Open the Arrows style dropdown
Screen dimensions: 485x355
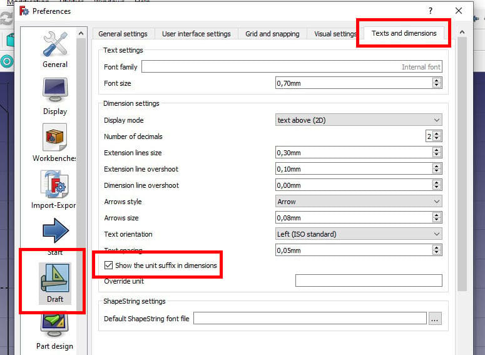[x=359, y=202]
